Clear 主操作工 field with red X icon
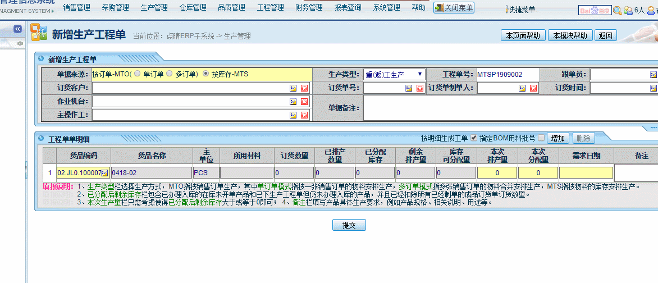 point(304,115)
